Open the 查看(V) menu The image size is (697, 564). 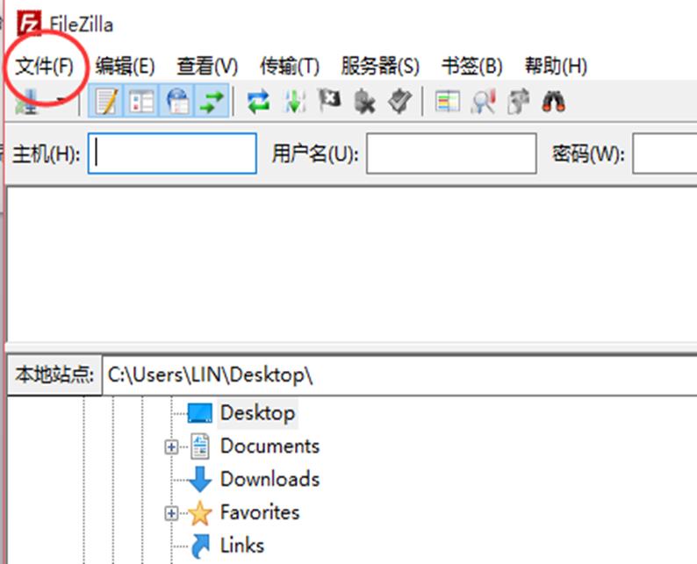(207, 67)
